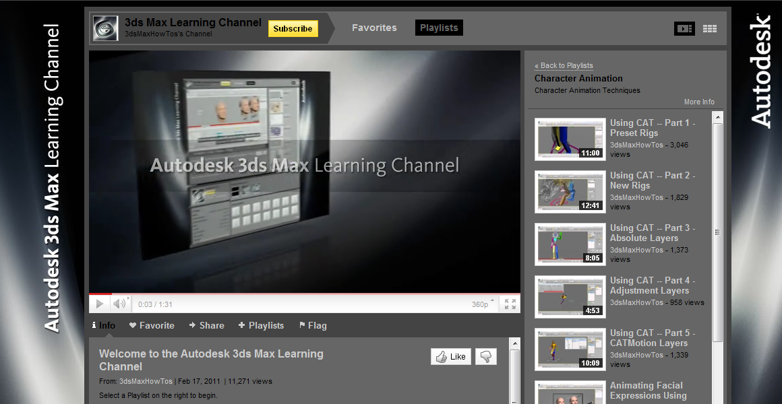This screenshot has width=782, height=404.
Task: Click playlist scrollbar up arrow
Action: point(718,118)
